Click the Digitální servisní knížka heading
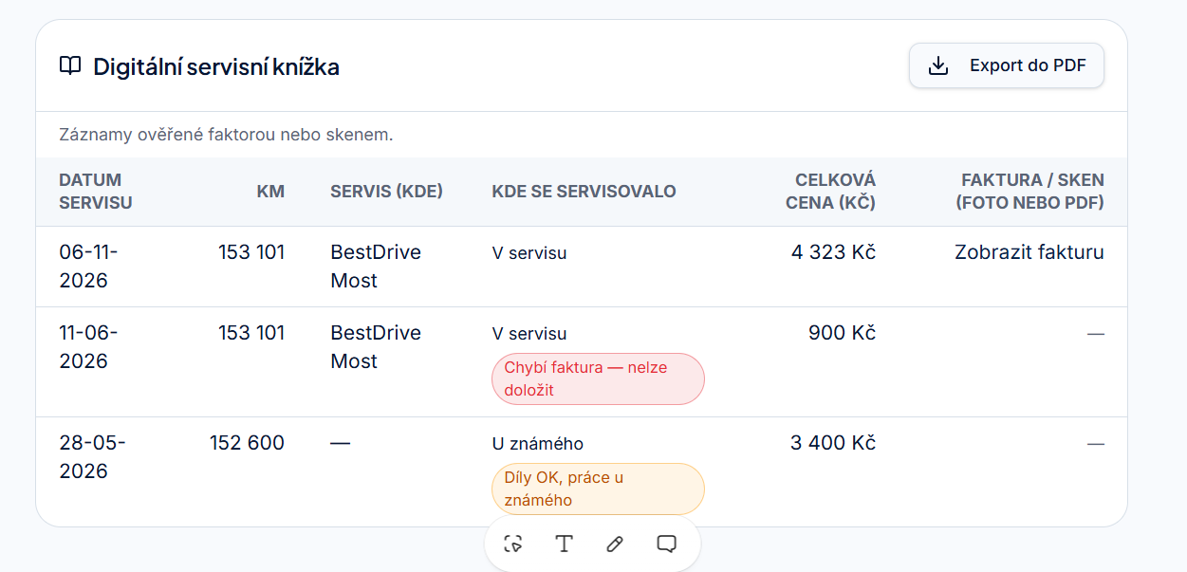 (216, 66)
